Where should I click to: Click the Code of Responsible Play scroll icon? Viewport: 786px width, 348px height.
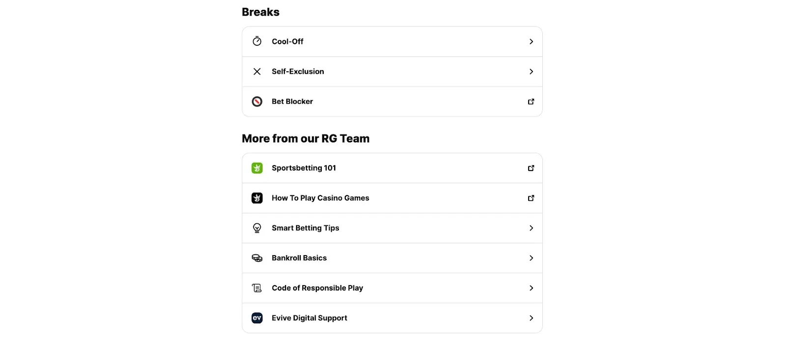pos(257,288)
